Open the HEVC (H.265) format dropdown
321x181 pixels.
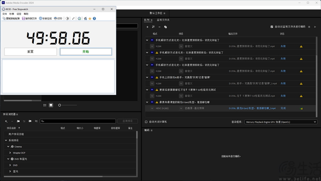[x=152, y=108]
